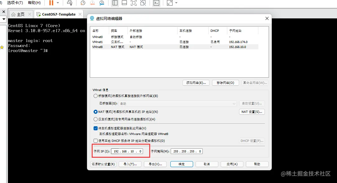The height and width of the screenshot is (183, 337).
Task: Click the 添加网络(E)... button
Action: 196,83
